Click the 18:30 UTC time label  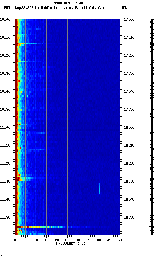129,181
